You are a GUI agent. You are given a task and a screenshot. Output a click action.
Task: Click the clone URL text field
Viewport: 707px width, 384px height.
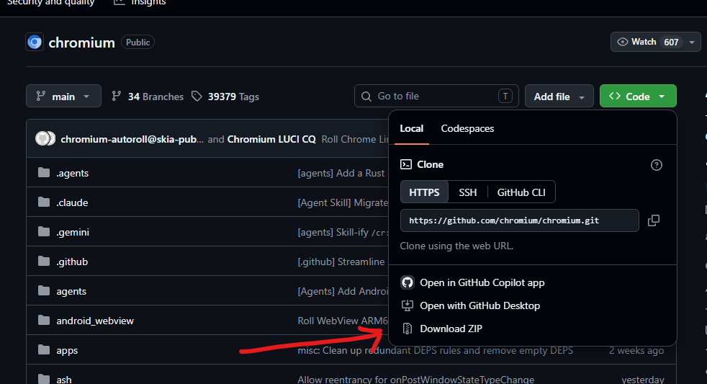point(519,220)
